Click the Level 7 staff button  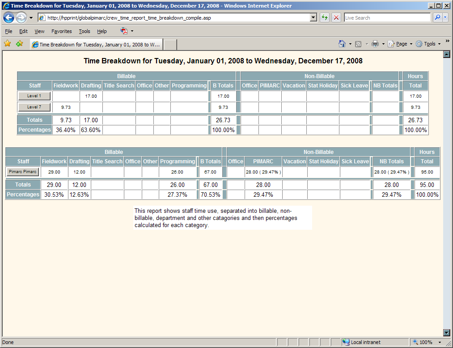34,107
